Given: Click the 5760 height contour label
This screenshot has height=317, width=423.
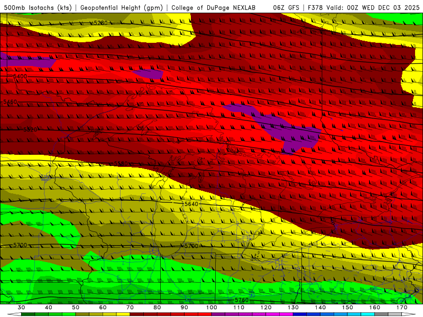Looking at the screenshot, I should click(242, 300).
